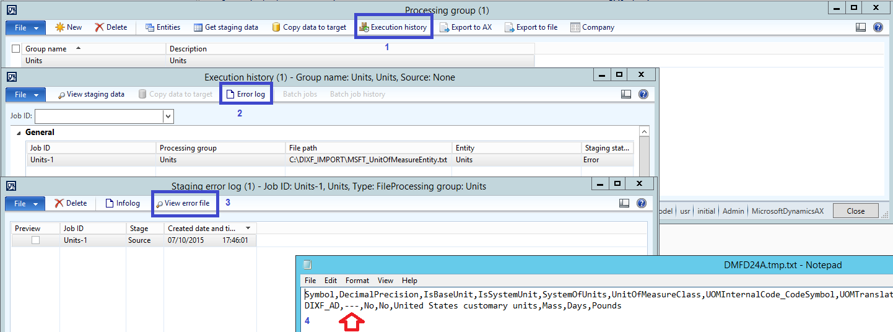This screenshot has height=332, width=893.
Task: Click Get staging data button
Action: tap(225, 27)
